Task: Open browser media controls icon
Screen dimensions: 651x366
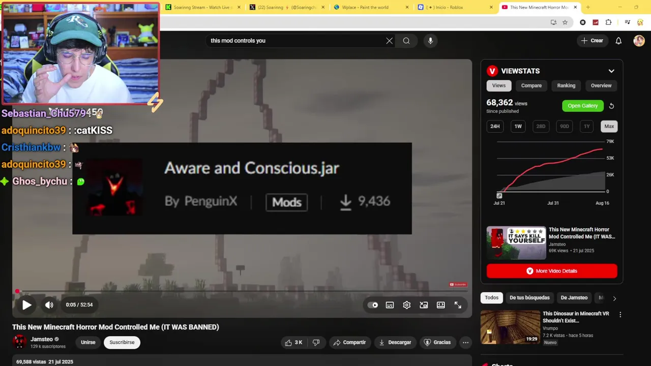Action: point(627,22)
